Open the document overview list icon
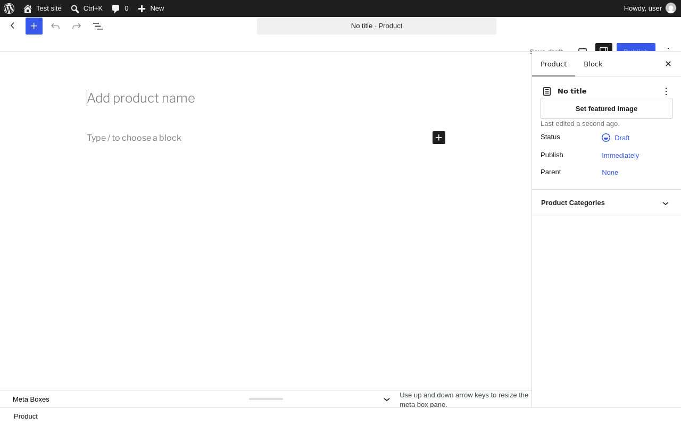Viewport: 681px width, 425px height. pyautogui.click(x=98, y=26)
